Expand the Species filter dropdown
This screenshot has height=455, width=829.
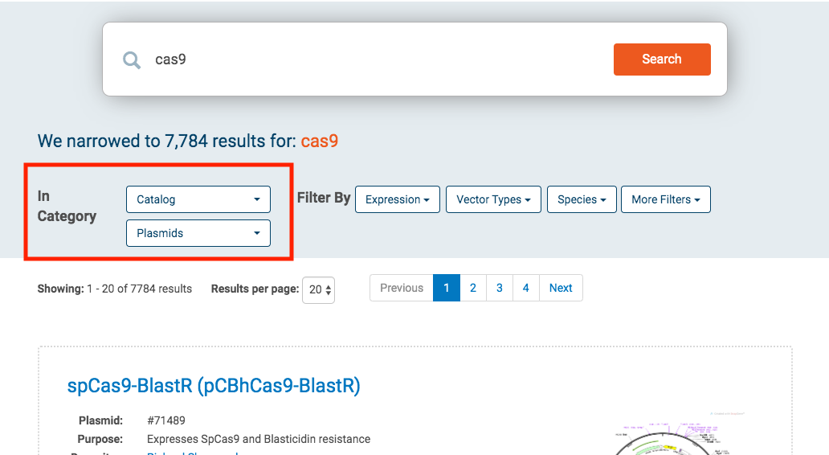pos(582,199)
